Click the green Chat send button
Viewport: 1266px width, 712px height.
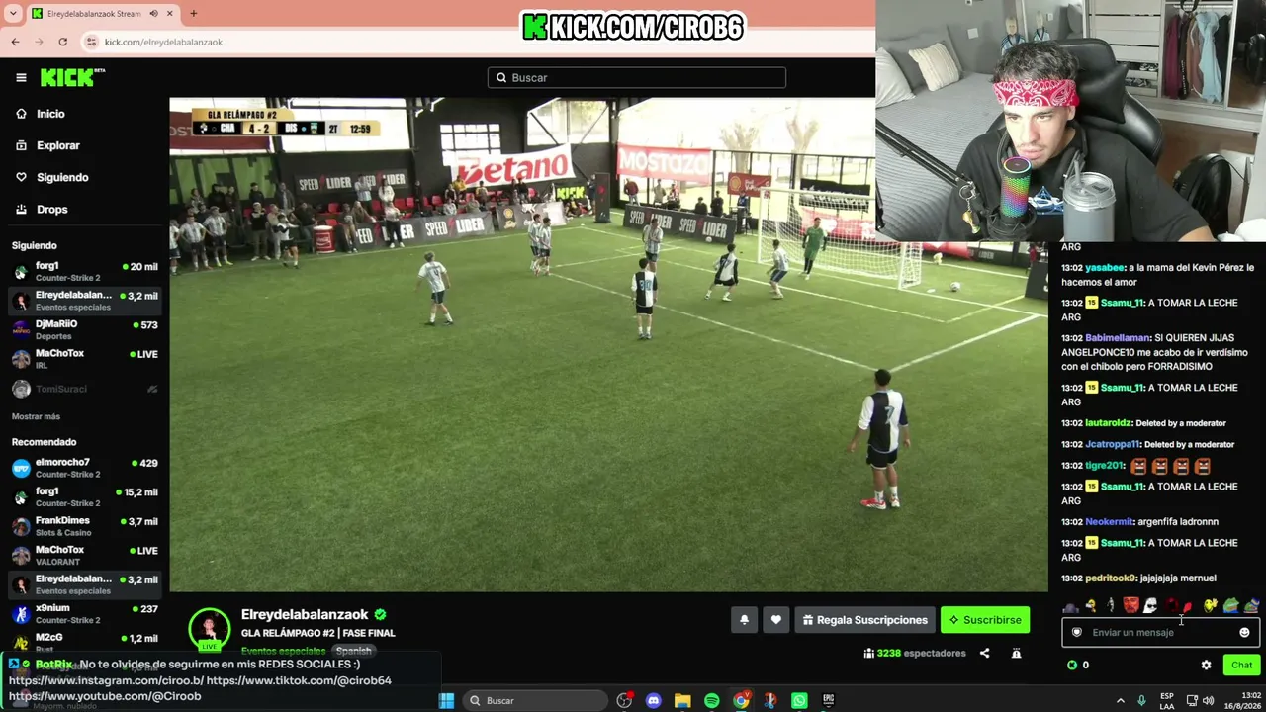[x=1241, y=665]
